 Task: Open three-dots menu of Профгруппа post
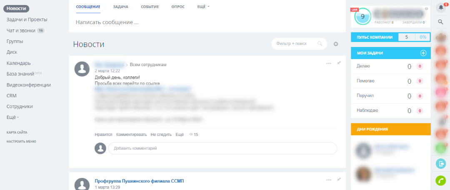coord(329,180)
